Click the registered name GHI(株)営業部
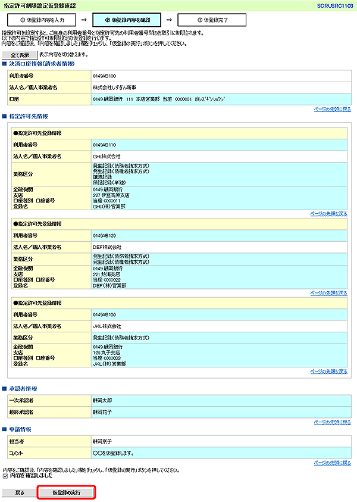357x502 pixels. point(109,207)
